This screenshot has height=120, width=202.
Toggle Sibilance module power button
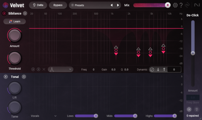tap(4, 13)
